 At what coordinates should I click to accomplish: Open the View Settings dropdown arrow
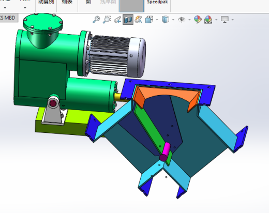coord(232,20)
